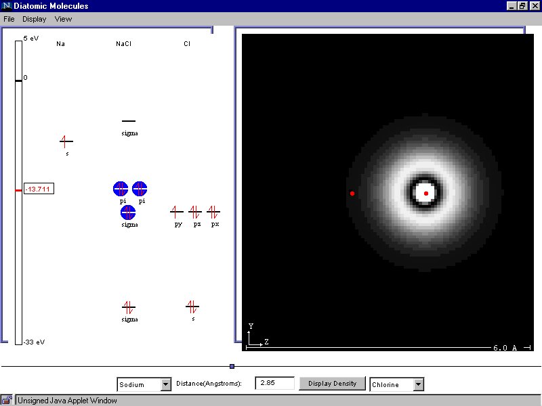
Task: Select the blue NaCl sigma orbital below pi
Action: click(x=128, y=212)
